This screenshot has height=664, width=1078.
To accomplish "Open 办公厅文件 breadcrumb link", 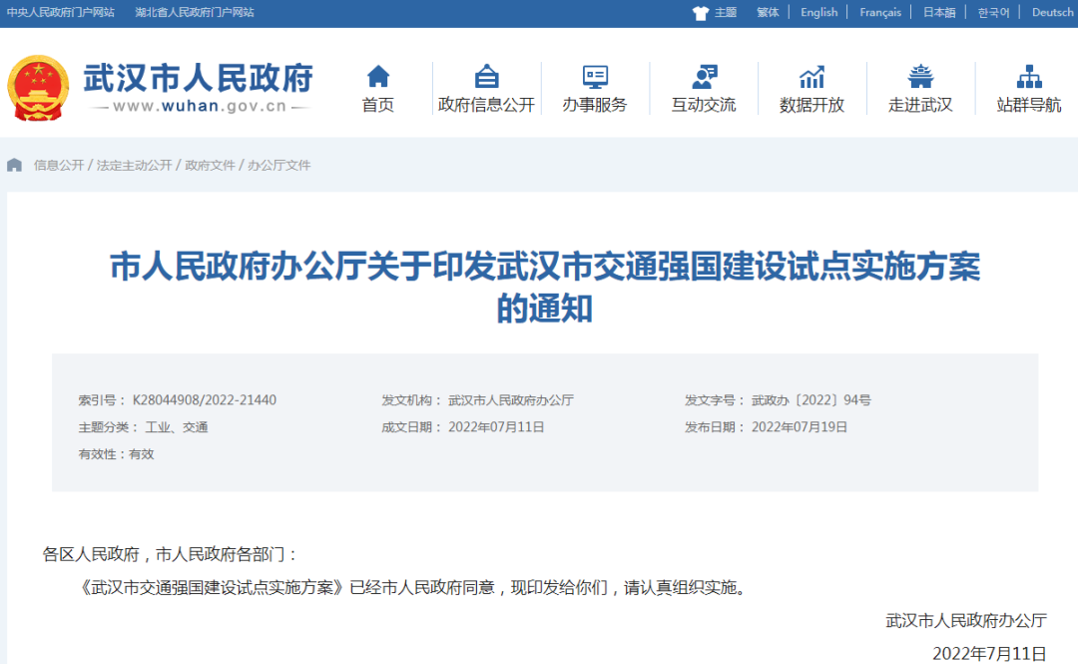I will [279, 165].
